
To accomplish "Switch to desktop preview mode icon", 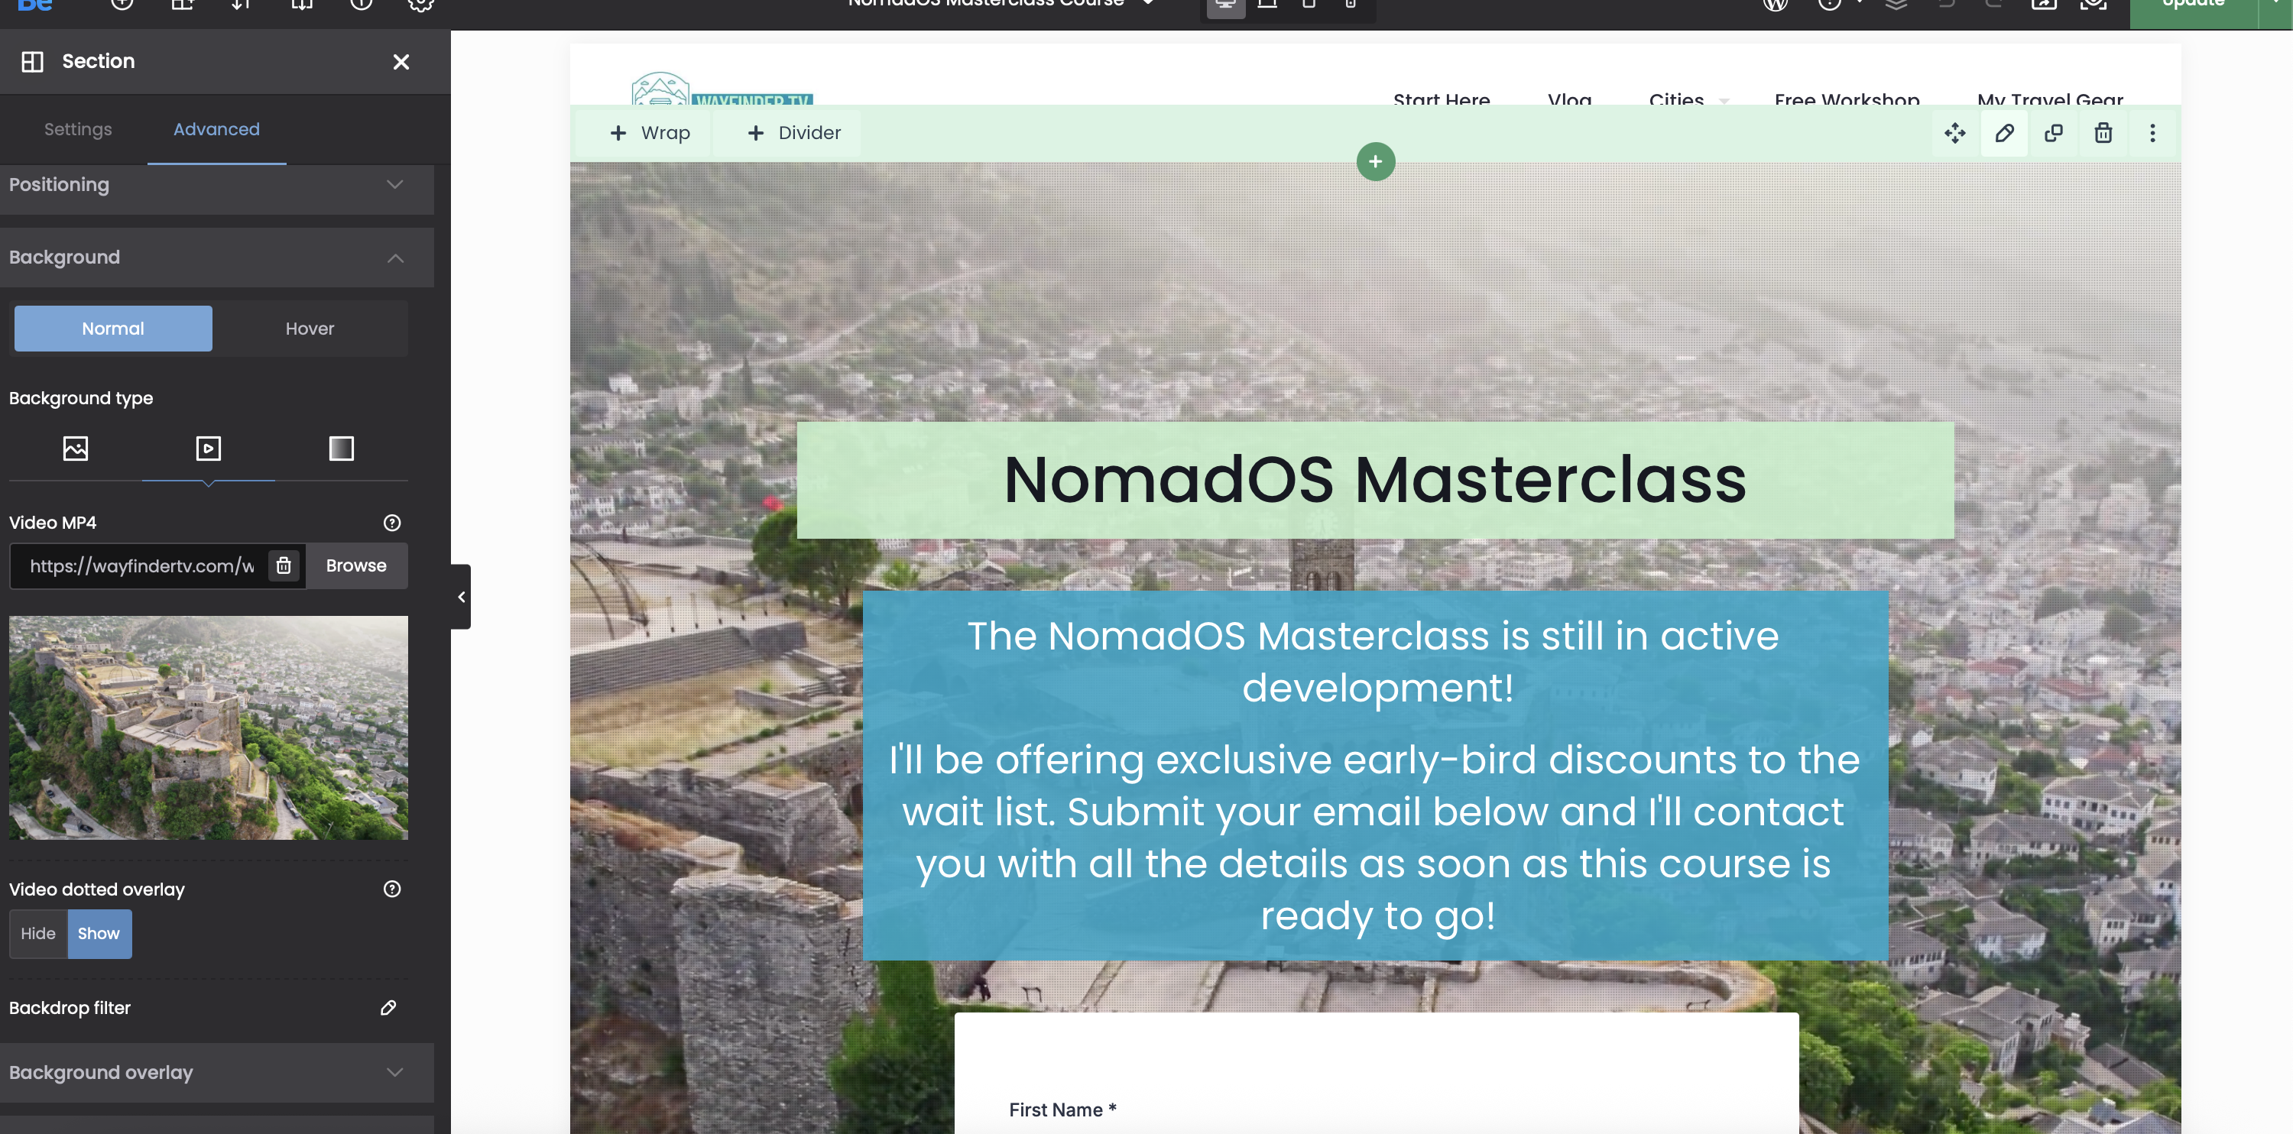I will (x=1226, y=7).
